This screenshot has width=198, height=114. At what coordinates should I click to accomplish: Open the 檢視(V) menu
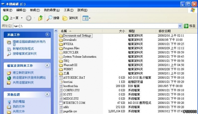tap(35, 10)
